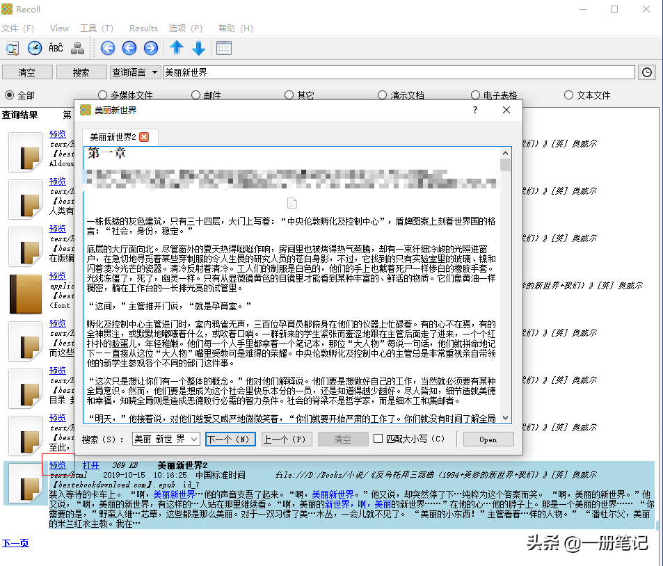Viewport: 663px width, 566px height.
Task: Open the 文件 (F) menu
Action: (x=18, y=29)
